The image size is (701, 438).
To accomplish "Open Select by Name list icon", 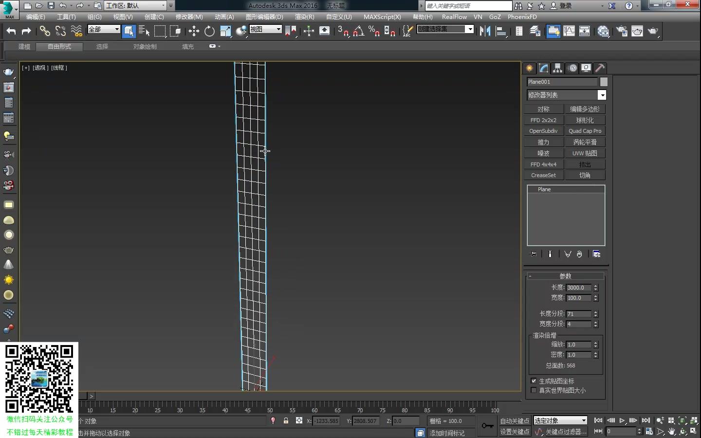I will click(x=144, y=31).
